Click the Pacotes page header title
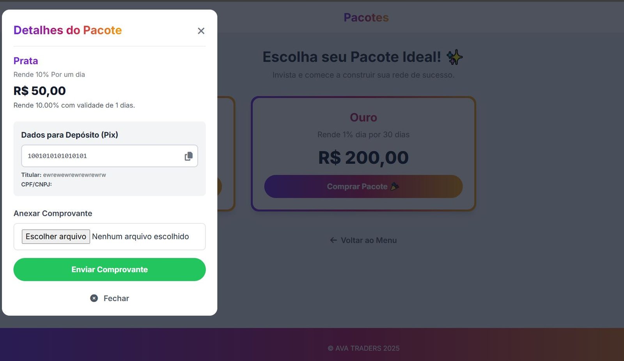This screenshot has height=361, width=624. point(366,18)
